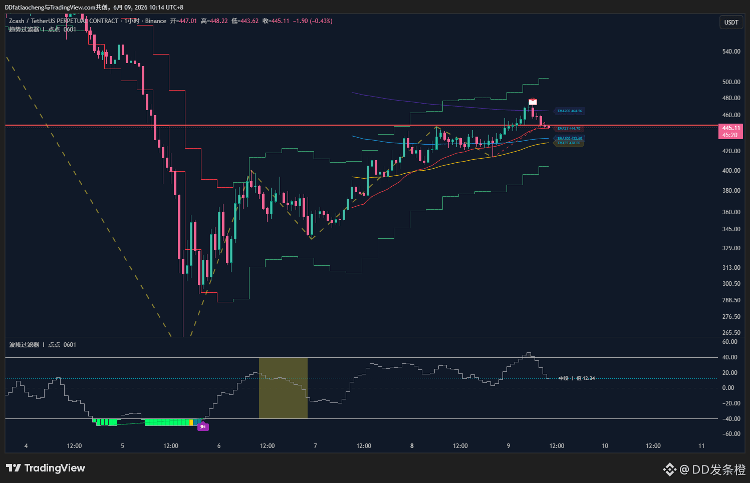Click the 480.00 price axis label

(731, 98)
